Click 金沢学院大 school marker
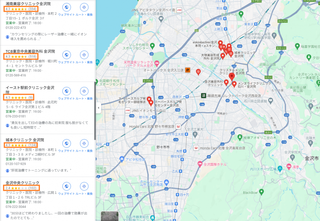Screen dimensions: 320x221 pyautogui.click(x=292, y=157)
